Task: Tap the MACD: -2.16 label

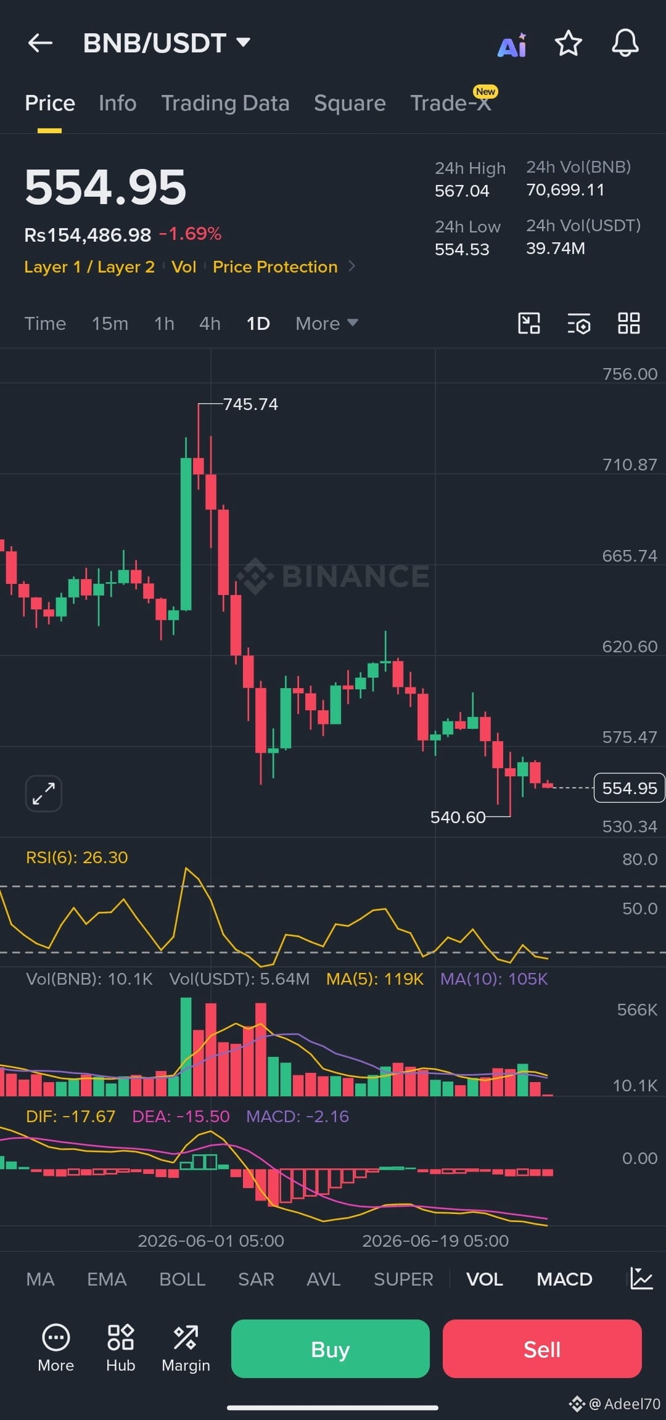Action: point(297,1116)
